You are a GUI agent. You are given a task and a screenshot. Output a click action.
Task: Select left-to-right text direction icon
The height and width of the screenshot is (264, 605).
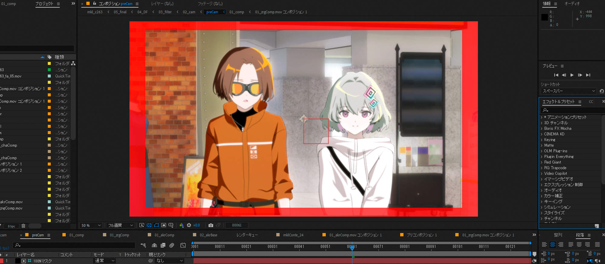click(590, 261)
